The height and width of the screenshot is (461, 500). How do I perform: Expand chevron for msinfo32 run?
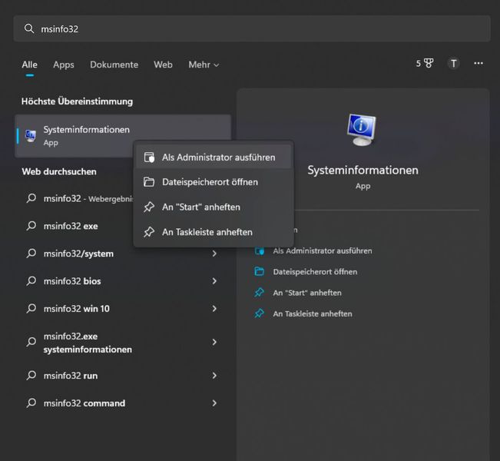214,376
